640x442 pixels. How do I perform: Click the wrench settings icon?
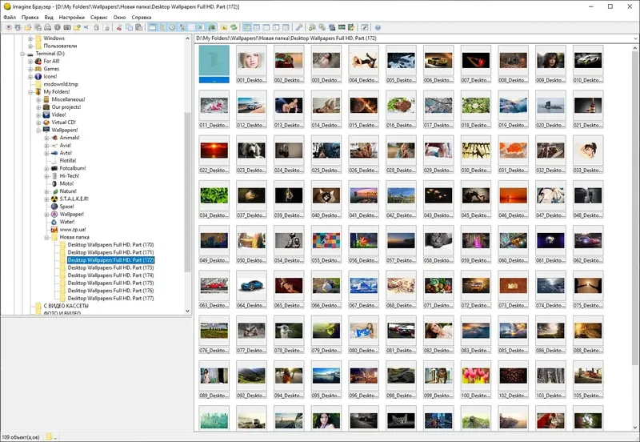click(x=299, y=27)
